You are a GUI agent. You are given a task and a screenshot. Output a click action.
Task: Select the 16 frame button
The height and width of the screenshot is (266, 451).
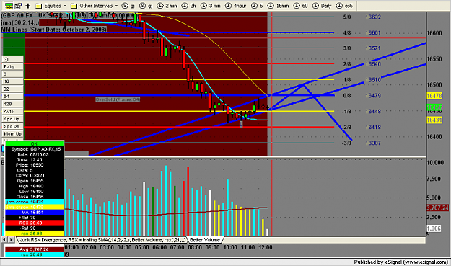(13, 81)
